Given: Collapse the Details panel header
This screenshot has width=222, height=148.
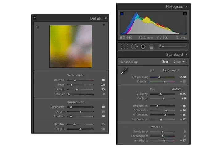Looking at the screenshot, I should coord(106,18).
